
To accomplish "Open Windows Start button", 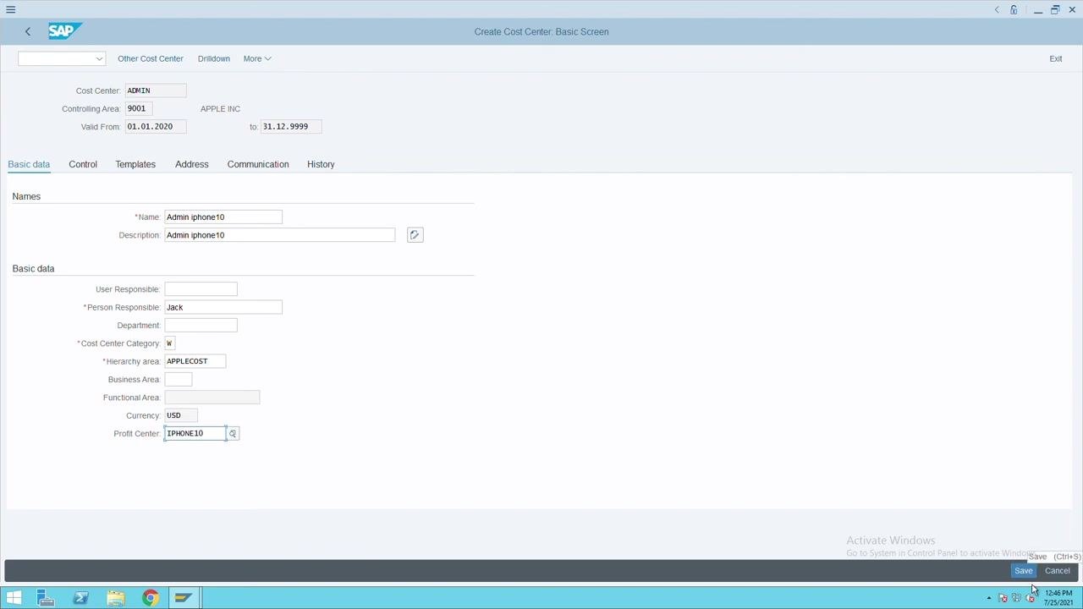I will [14, 598].
